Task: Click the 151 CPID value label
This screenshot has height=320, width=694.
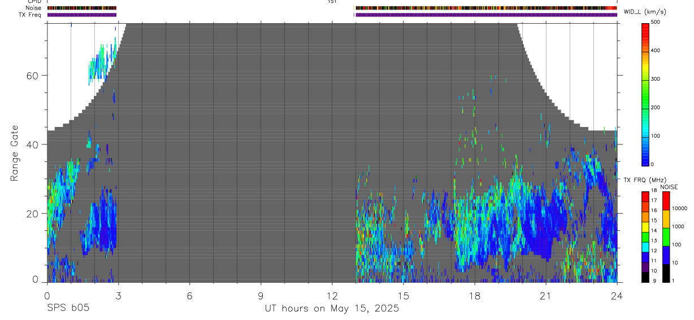Action: coord(332,2)
